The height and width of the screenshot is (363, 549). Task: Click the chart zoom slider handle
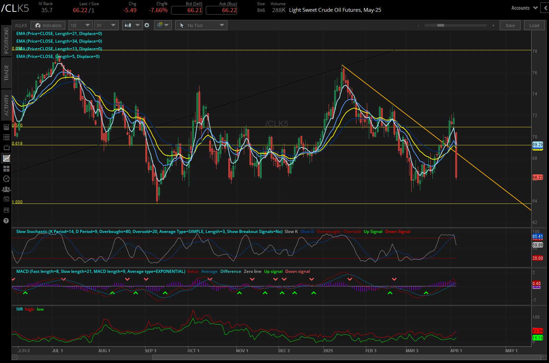tap(440, 25)
